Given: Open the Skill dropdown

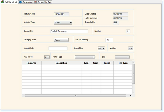Looking at the screenshot, I should pyautogui.click(x=122, y=57).
